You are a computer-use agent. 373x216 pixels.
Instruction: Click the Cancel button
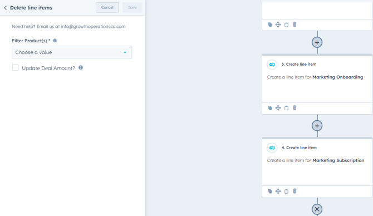tap(107, 8)
